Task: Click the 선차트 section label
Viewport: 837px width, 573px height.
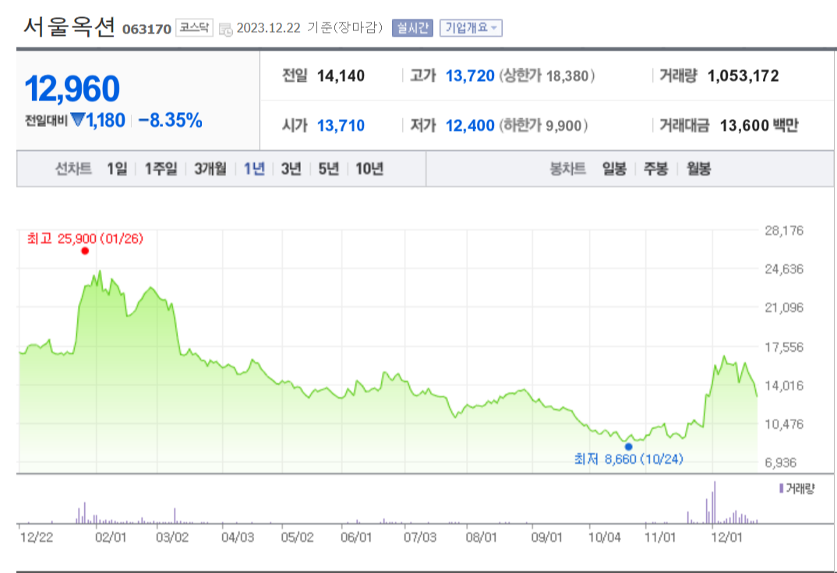Action: click(x=74, y=169)
